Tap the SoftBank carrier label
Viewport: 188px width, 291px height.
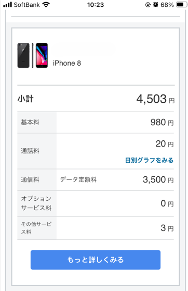click(x=27, y=5)
